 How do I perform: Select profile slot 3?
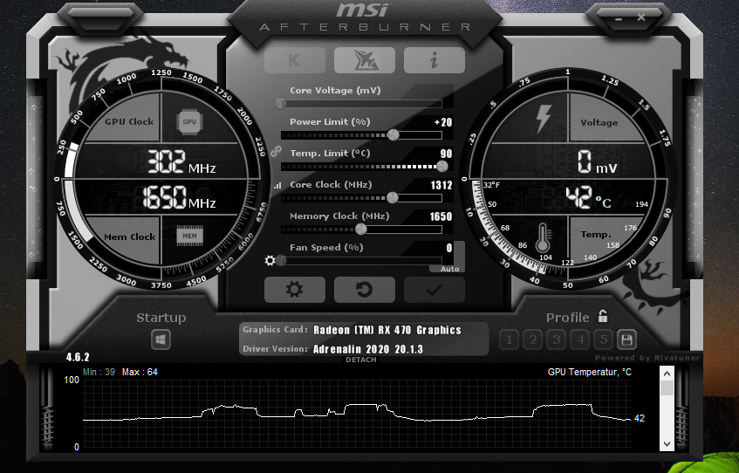click(556, 339)
